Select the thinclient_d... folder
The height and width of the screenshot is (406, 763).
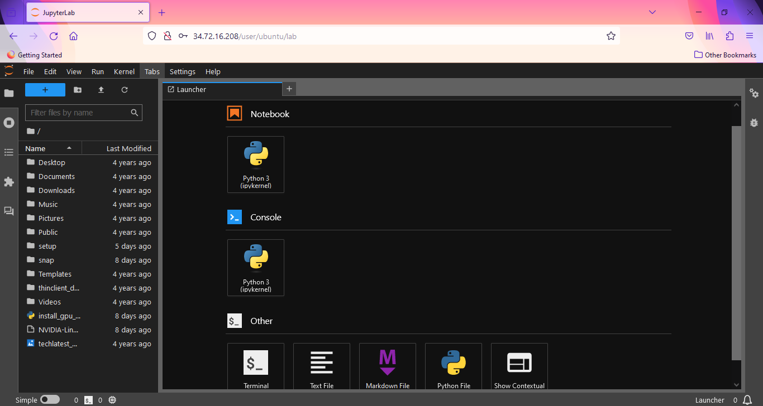click(x=88, y=288)
